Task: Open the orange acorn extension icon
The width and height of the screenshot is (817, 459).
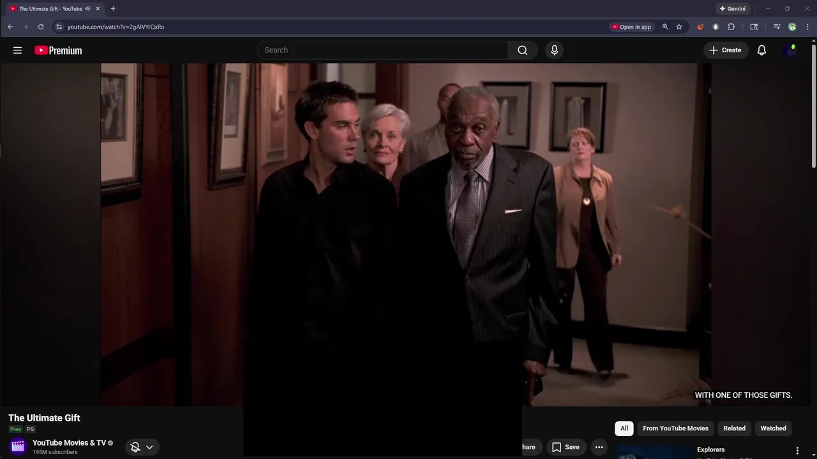Action: point(700,27)
